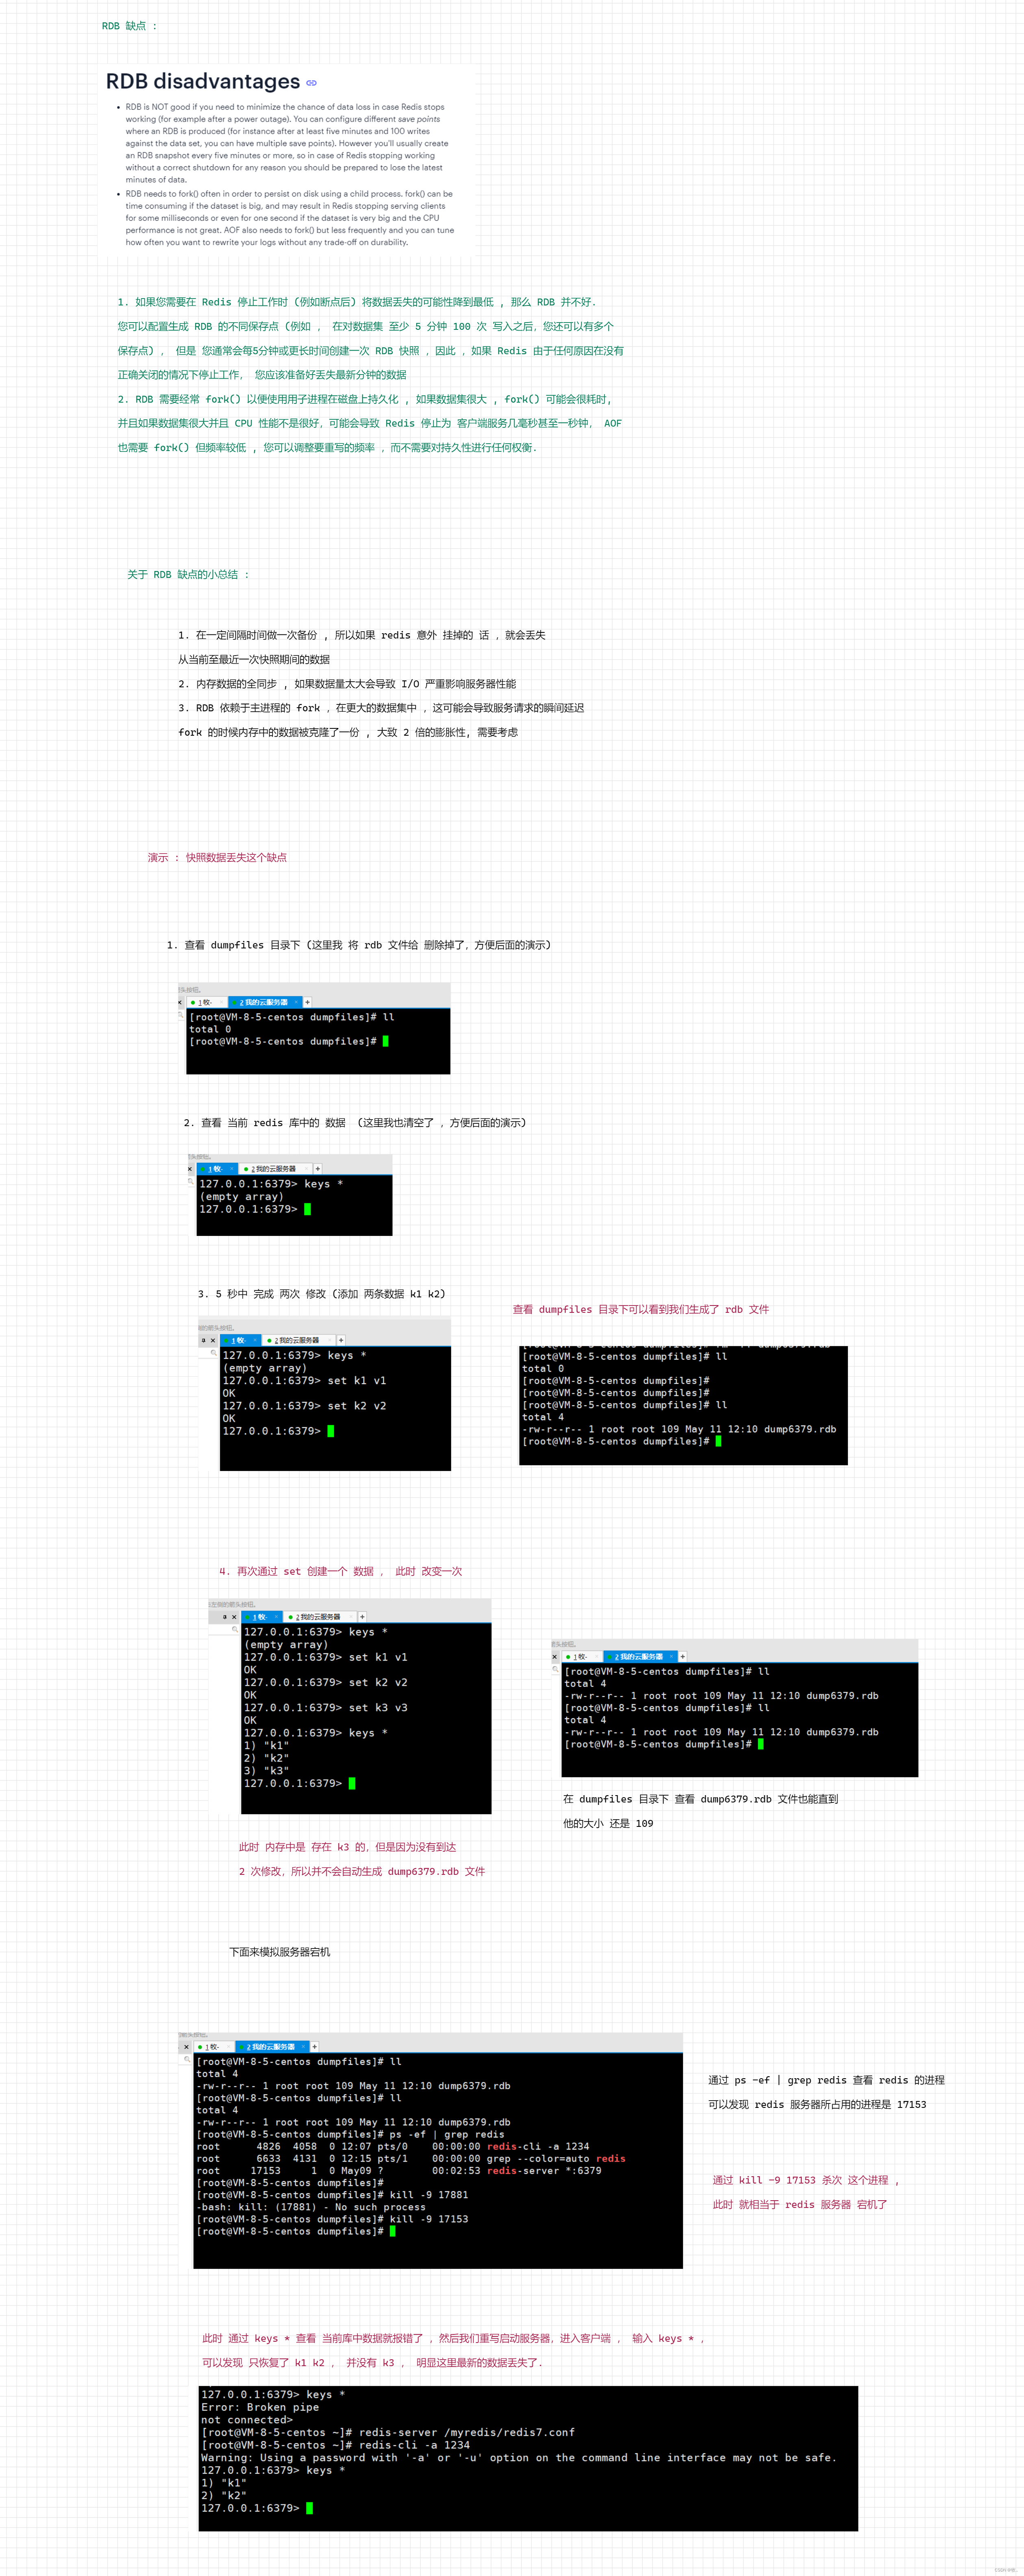Click plus new-tab button in step 2 keys terminal
Screen dimensions: 1024x2576
318,1169
